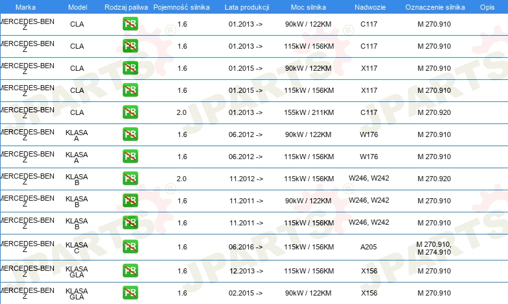The height and width of the screenshot is (304, 508).
Task: Select W246, W242 in the KLASA B 2.0 row
Action: (x=369, y=178)
